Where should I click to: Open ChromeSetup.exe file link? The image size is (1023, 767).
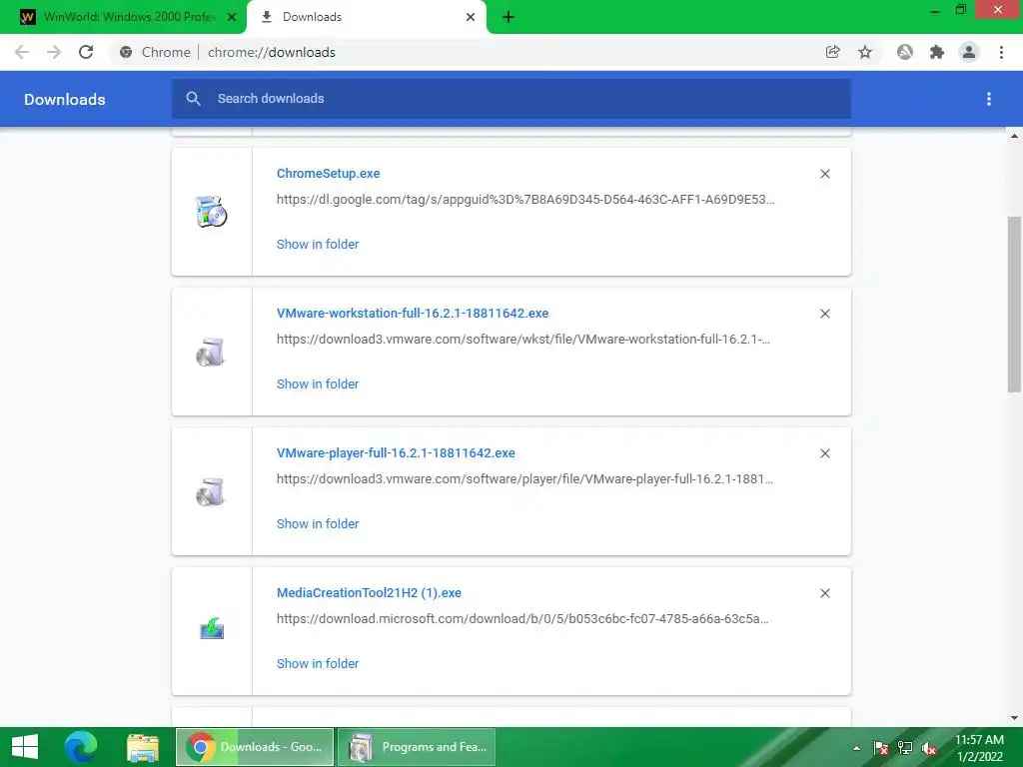328,174
